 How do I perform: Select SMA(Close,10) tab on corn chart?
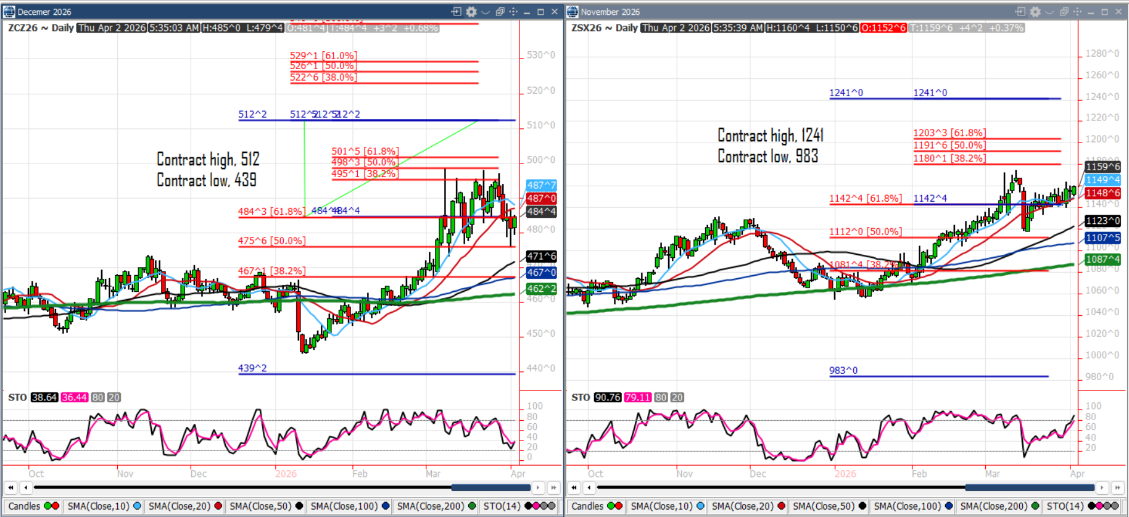98,506
